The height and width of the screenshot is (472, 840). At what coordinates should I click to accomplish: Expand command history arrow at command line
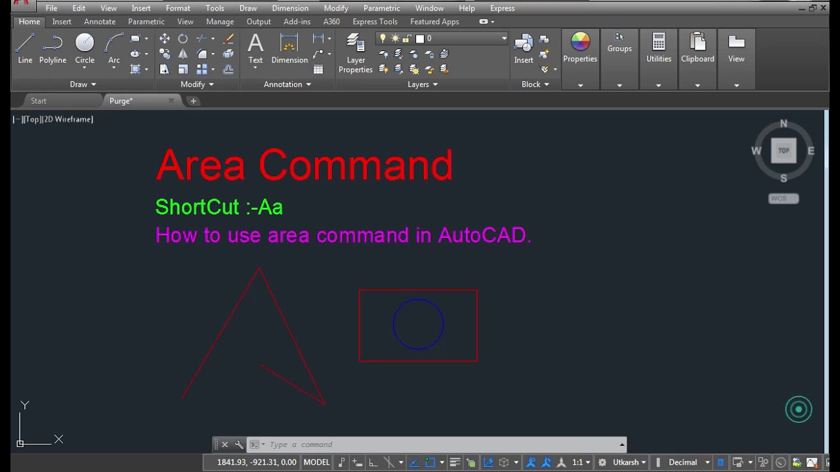coord(621,444)
